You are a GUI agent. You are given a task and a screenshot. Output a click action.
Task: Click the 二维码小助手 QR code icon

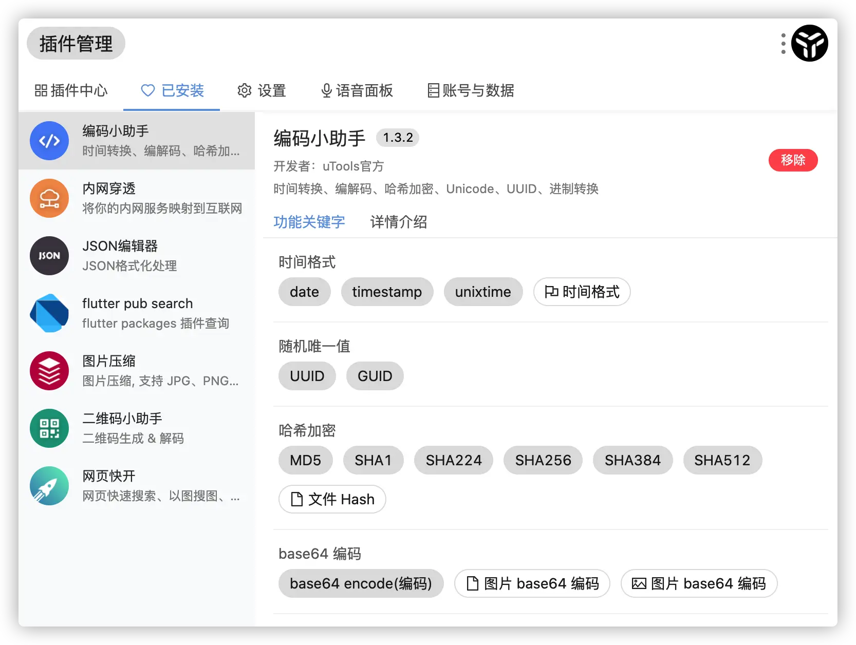(x=49, y=428)
